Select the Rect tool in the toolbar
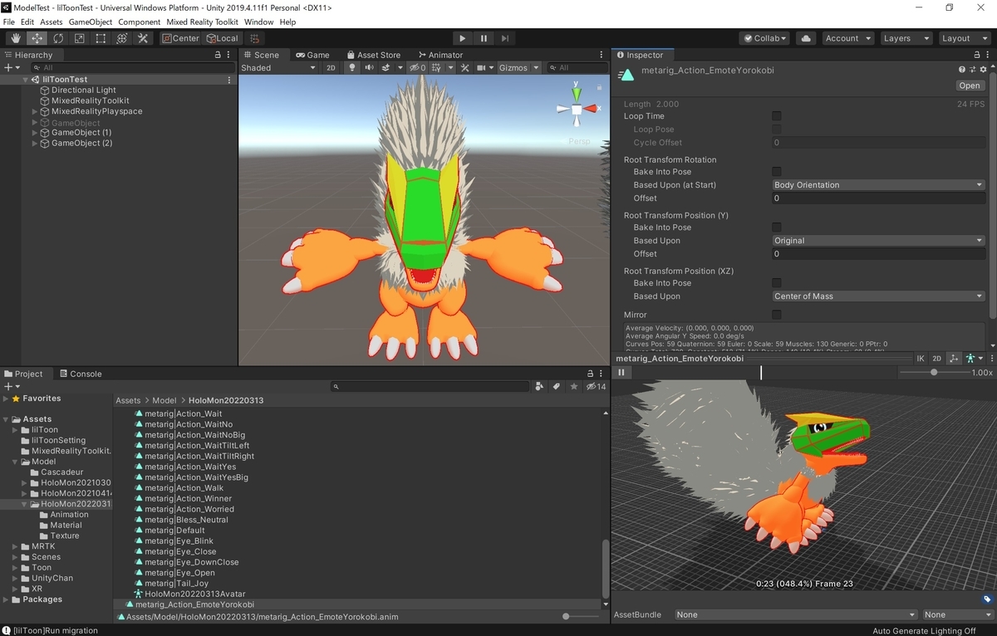Screen dimensions: 997x636 [x=101, y=38]
